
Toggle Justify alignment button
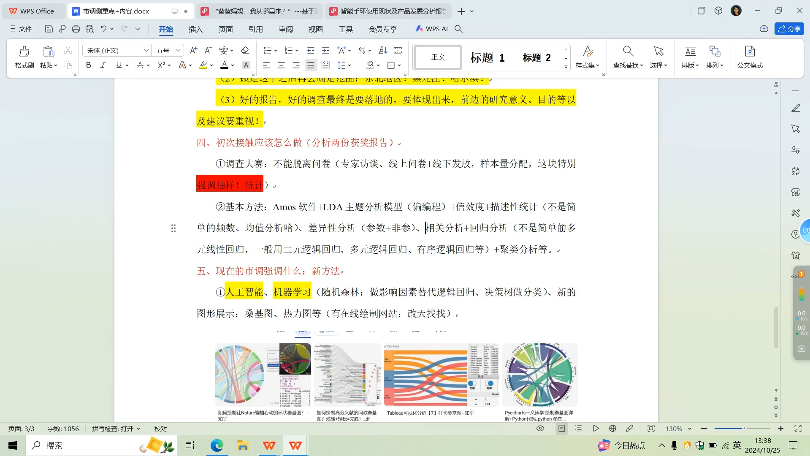pos(311,65)
